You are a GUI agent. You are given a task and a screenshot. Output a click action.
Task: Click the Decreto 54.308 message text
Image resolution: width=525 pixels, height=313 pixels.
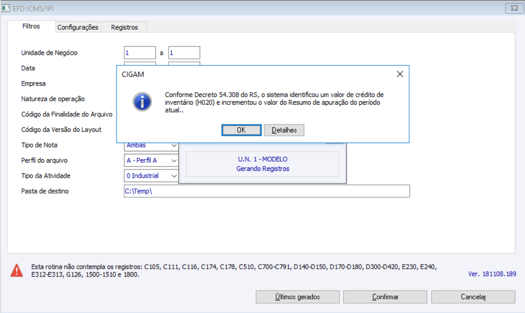[274, 102]
